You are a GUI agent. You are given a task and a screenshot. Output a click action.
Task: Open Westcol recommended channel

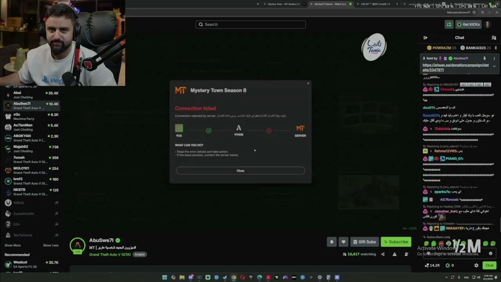pyautogui.click(x=31, y=264)
